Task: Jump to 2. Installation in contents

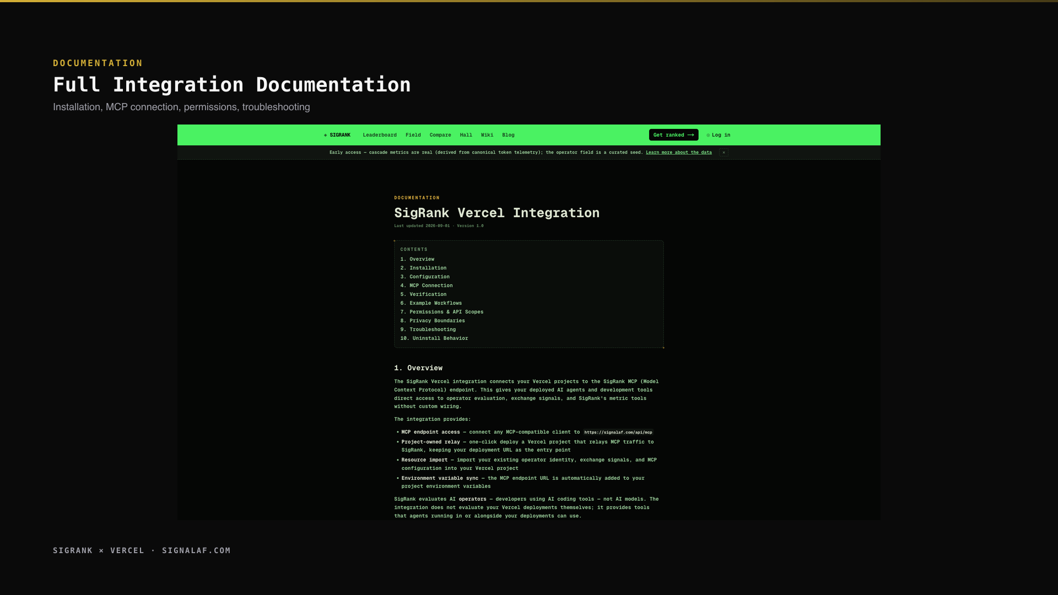Action: point(423,268)
